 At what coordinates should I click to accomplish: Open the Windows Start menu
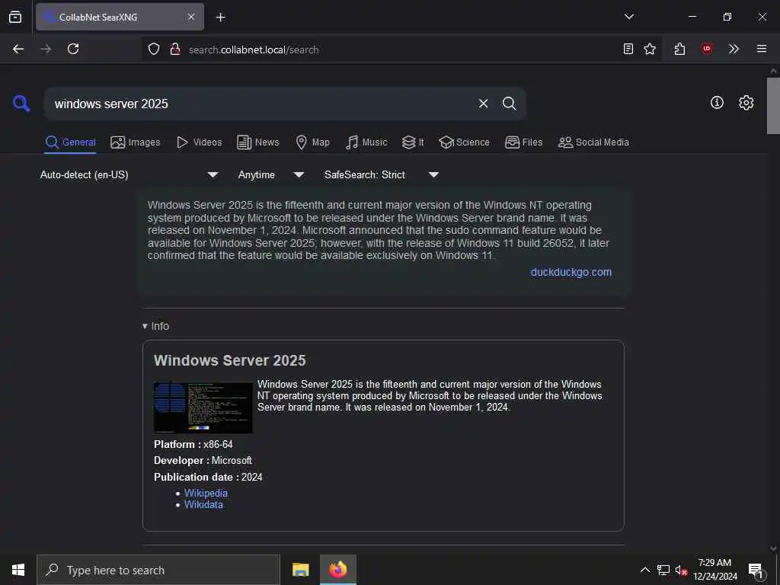pyautogui.click(x=18, y=570)
